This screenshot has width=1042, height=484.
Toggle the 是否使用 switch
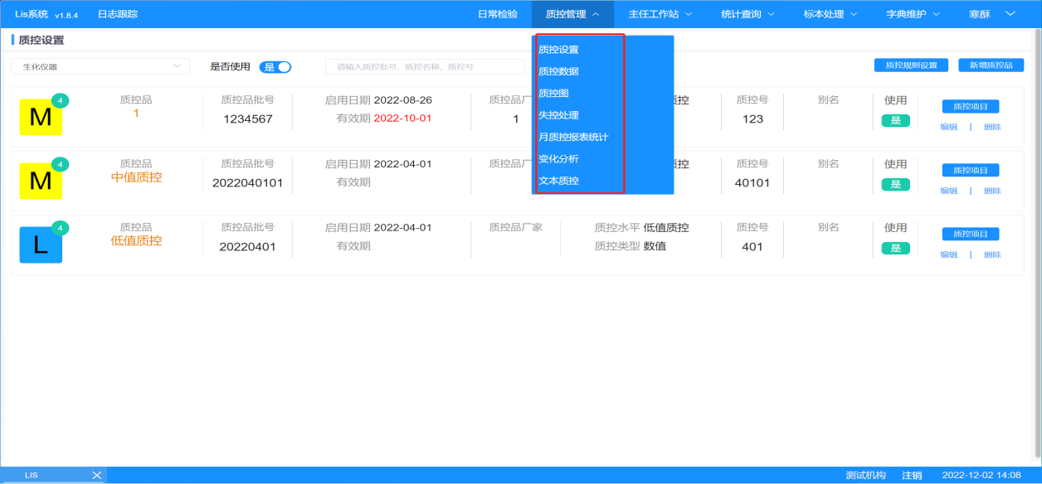point(275,67)
